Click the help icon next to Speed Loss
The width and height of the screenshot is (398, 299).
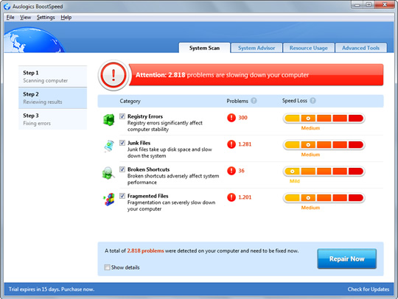(313, 101)
